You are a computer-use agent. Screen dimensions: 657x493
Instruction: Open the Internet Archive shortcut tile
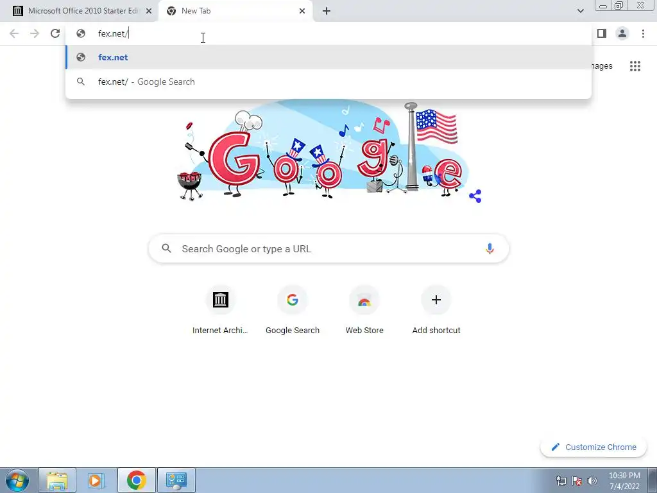pos(221,310)
